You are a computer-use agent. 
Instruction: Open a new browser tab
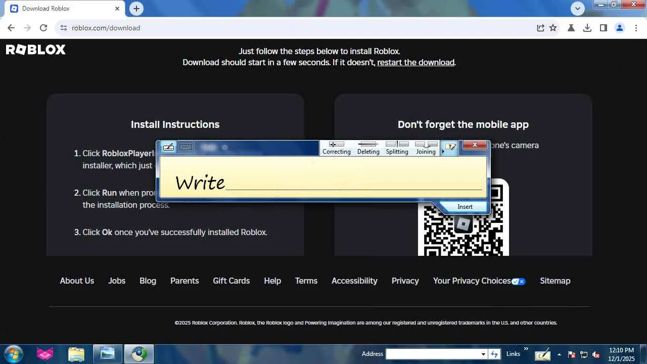[136, 9]
